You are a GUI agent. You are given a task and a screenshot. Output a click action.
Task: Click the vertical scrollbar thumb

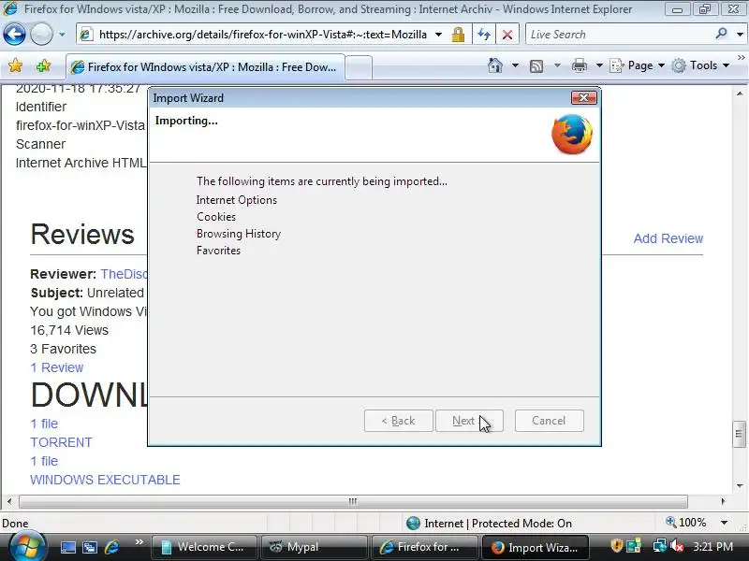click(740, 434)
